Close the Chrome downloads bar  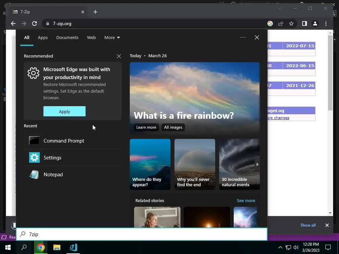(x=327, y=225)
